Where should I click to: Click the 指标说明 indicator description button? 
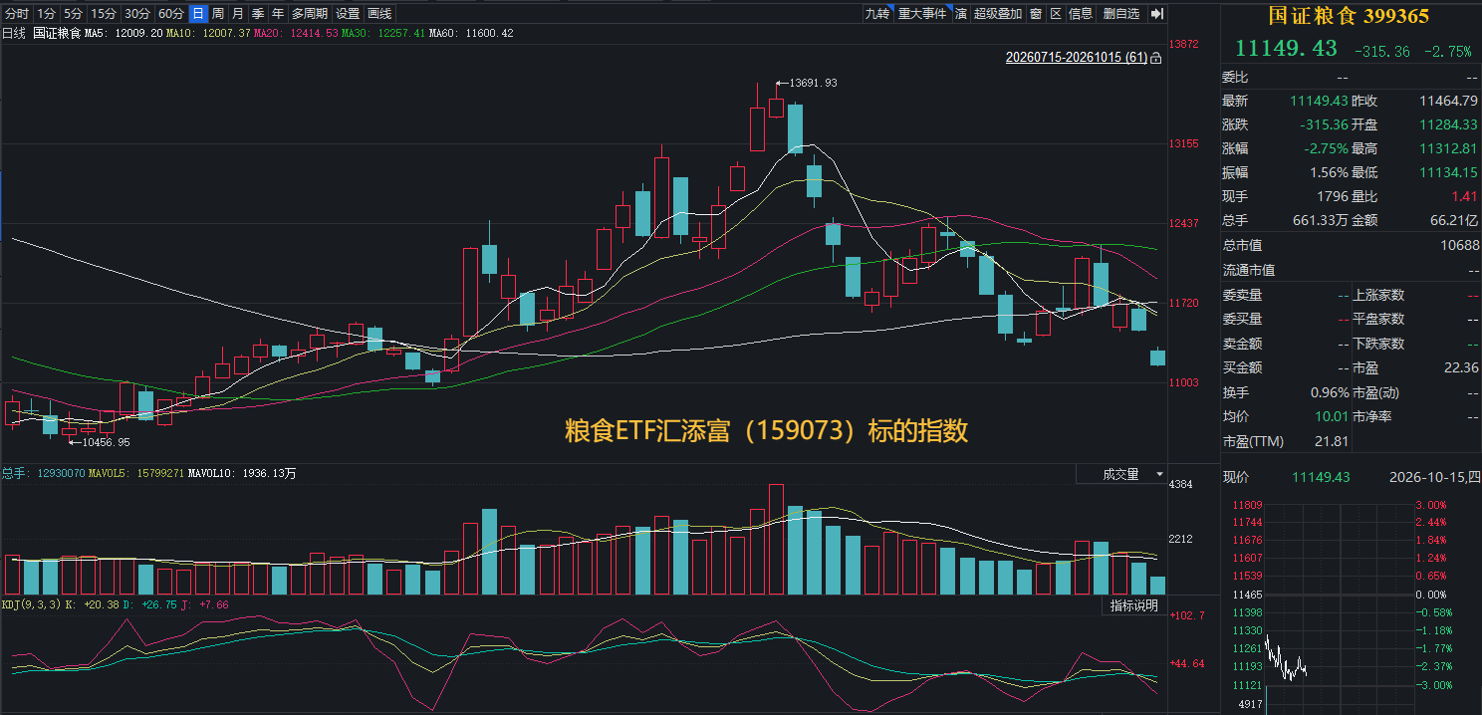pyautogui.click(x=1133, y=605)
